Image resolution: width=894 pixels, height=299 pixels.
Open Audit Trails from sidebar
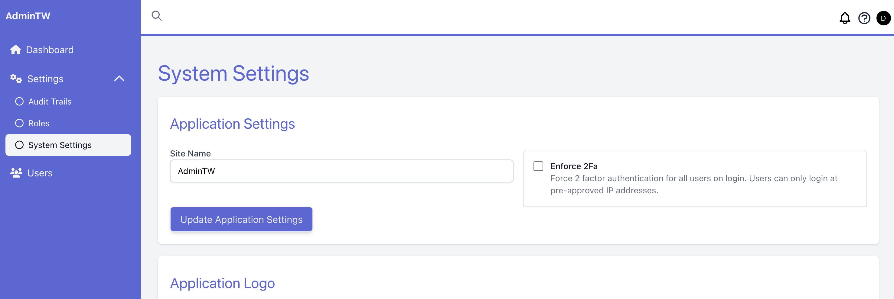point(50,101)
